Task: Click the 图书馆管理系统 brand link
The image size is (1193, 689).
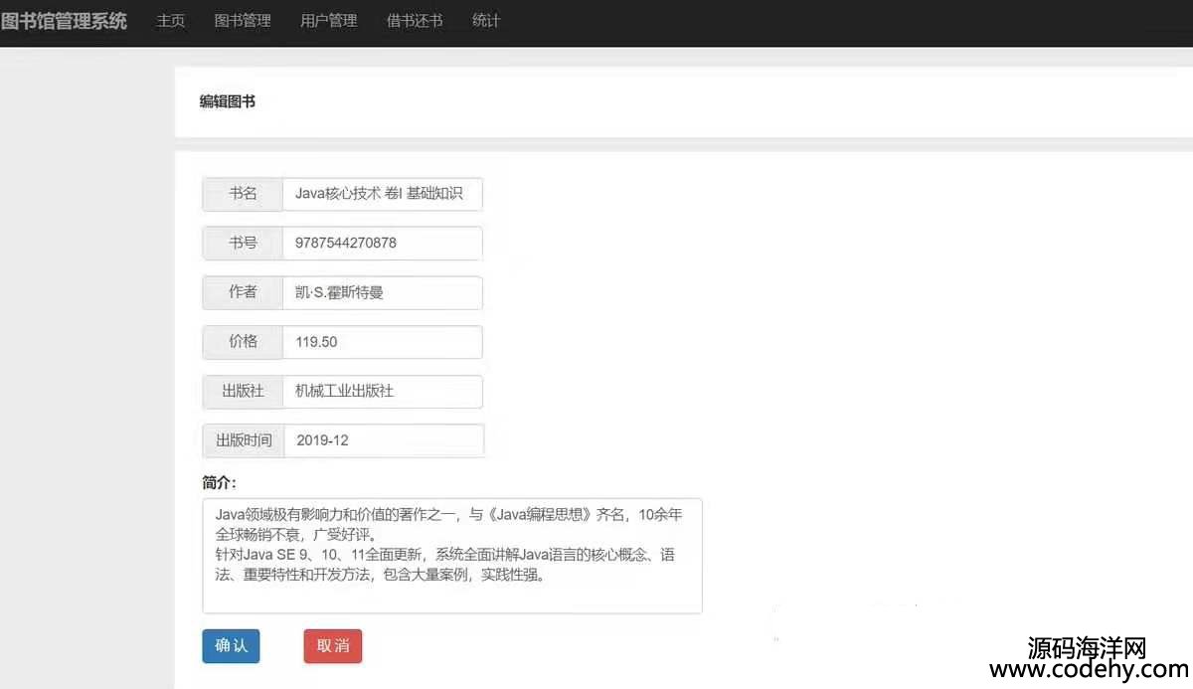Action: 64,21
